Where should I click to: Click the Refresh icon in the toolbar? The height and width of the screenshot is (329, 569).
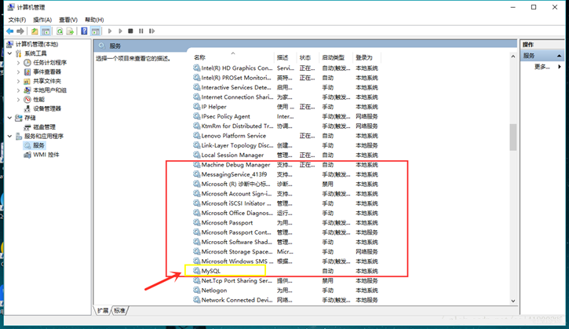pyautogui.click(x=60, y=31)
